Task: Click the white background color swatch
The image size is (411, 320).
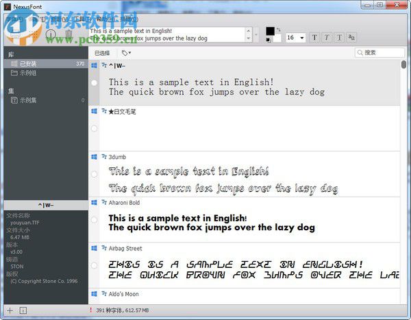Action: 277,38
